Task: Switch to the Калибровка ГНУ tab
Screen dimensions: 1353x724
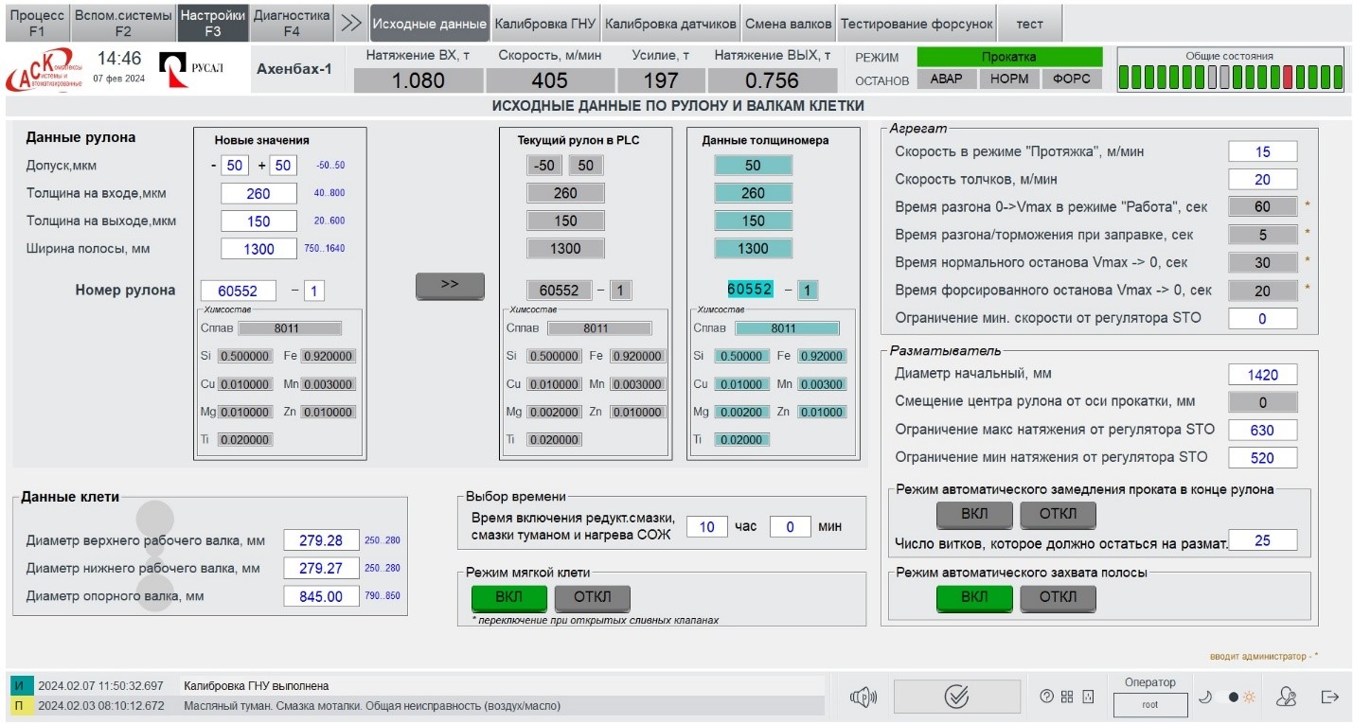Action: tap(544, 24)
